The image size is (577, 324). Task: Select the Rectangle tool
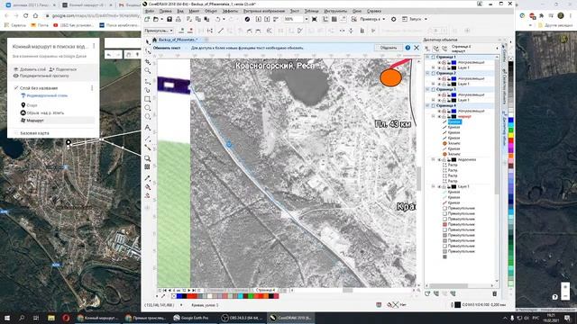click(148, 99)
